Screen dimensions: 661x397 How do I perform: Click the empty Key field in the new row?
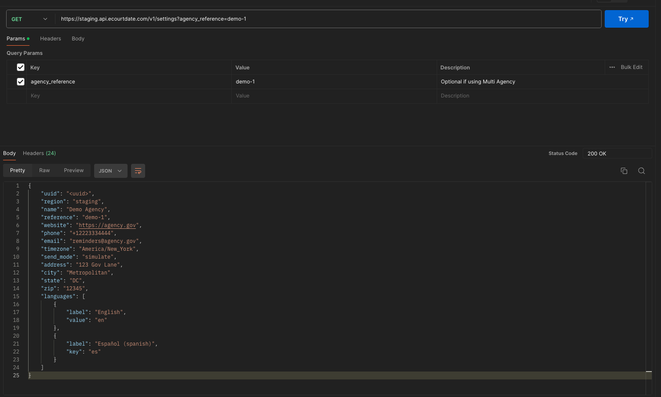[129, 96]
